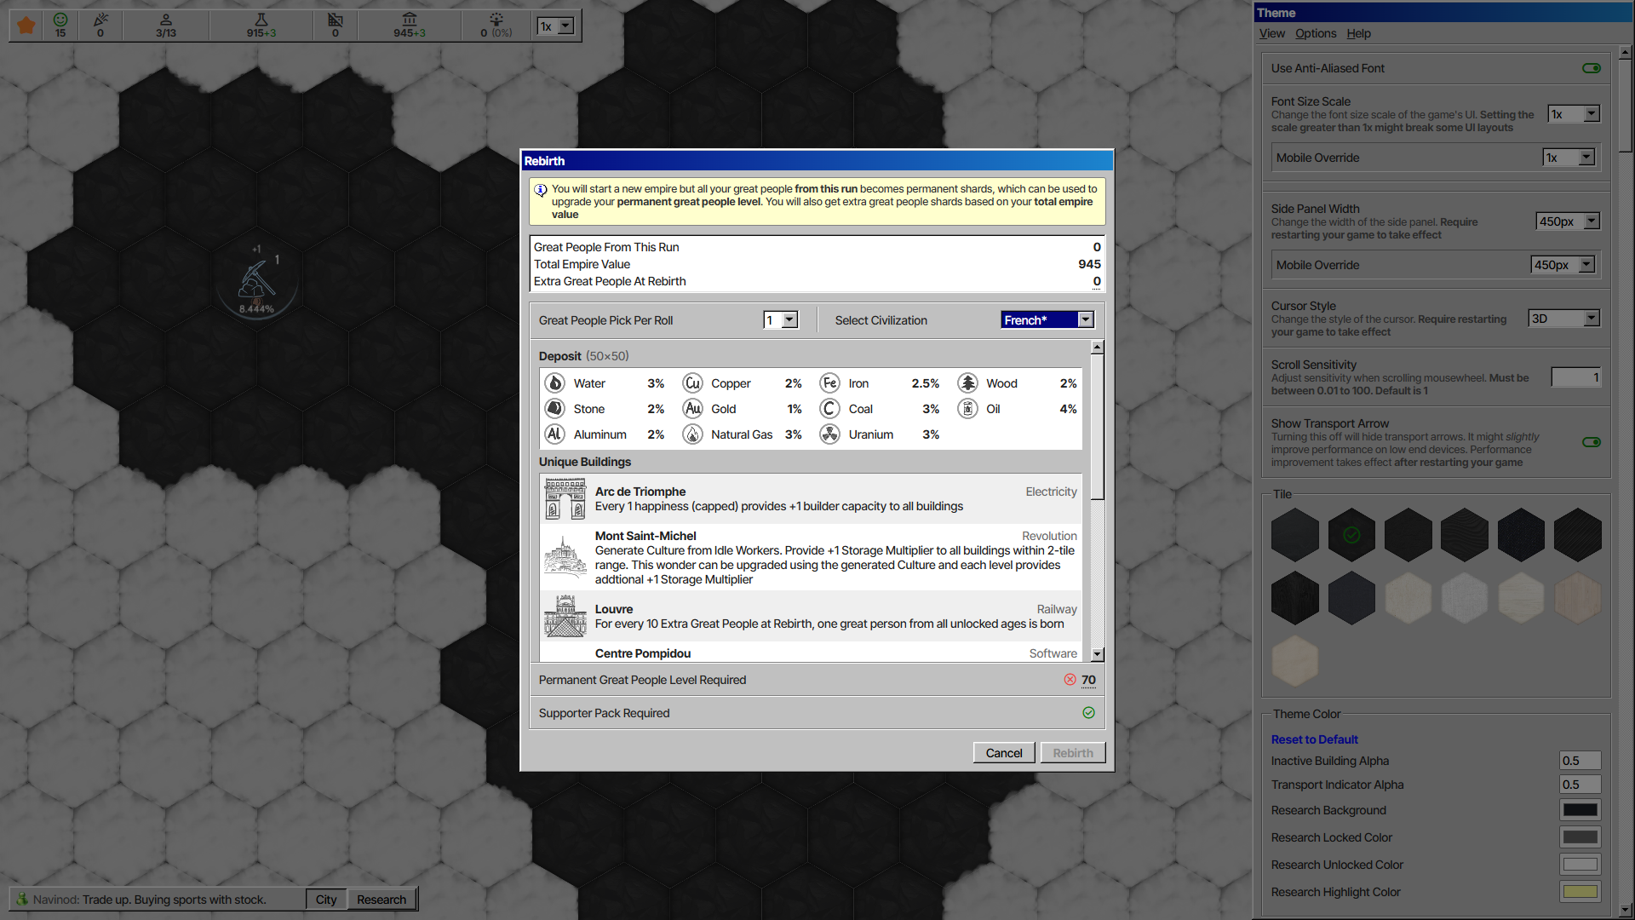
Task: Select the third dark hexagon tile style
Action: coord(1408,535)
